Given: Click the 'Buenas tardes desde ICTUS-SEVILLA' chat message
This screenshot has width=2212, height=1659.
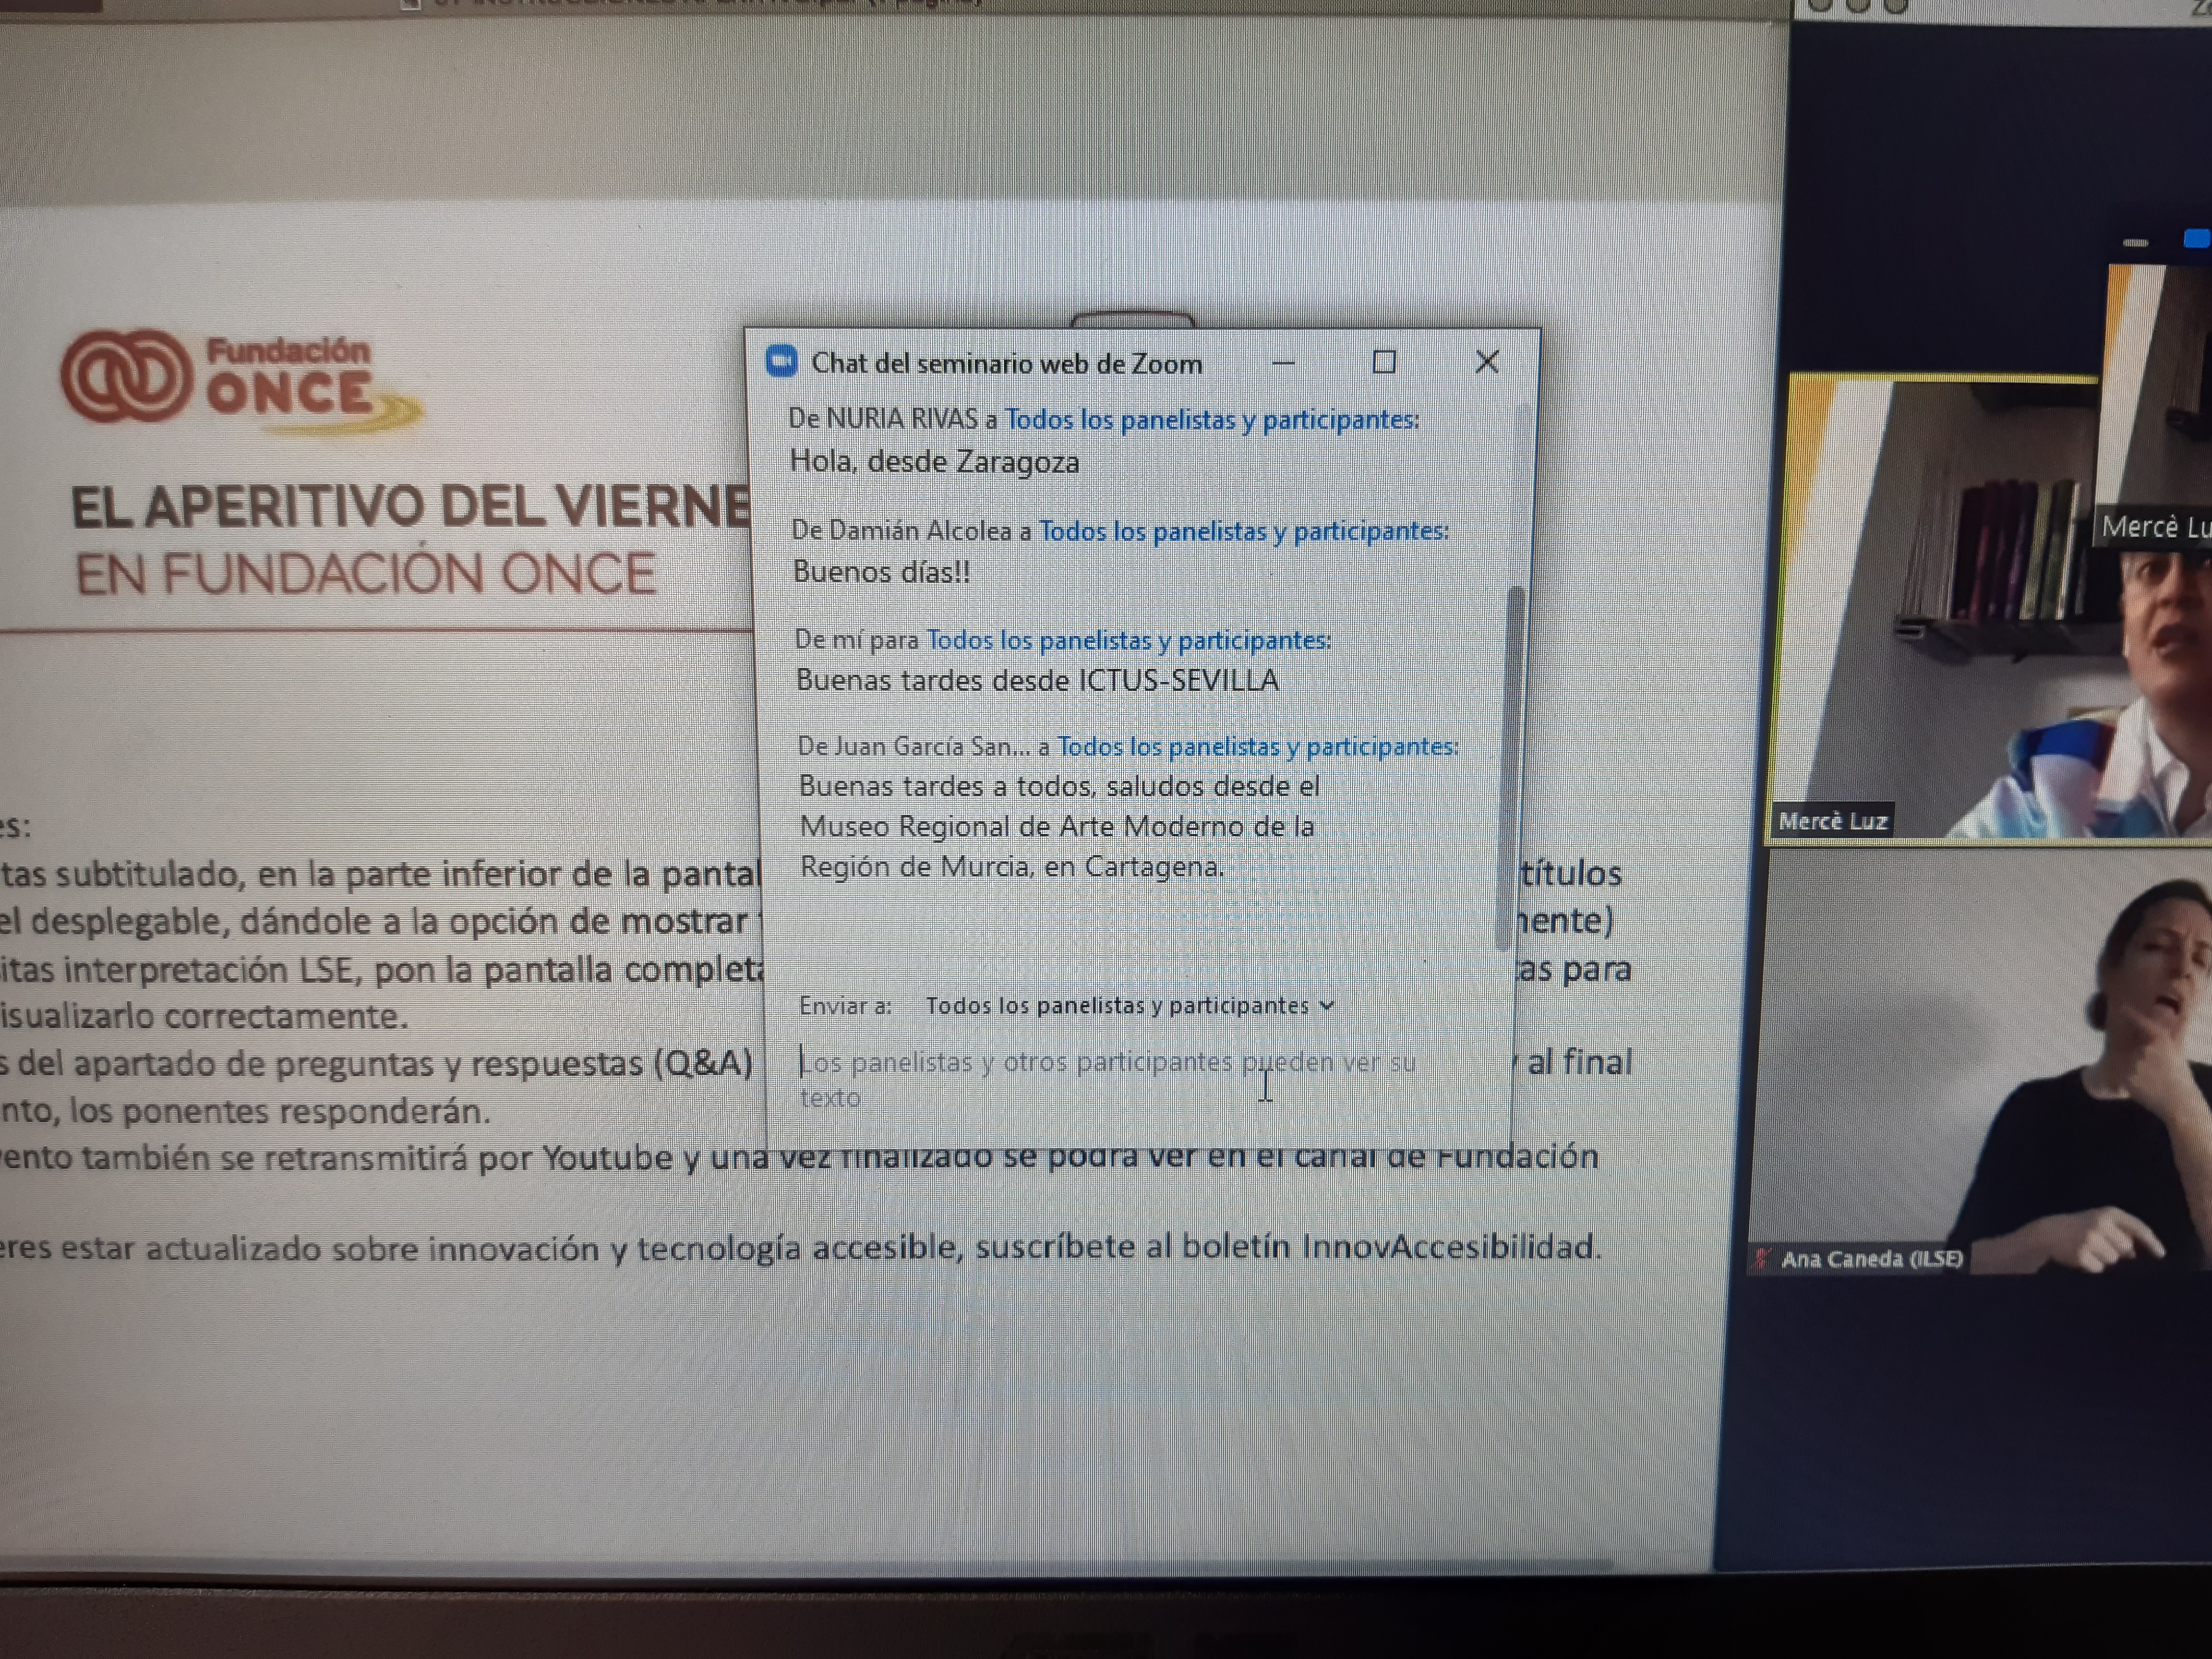Looking at the screenshot, I should [1037, 681].
